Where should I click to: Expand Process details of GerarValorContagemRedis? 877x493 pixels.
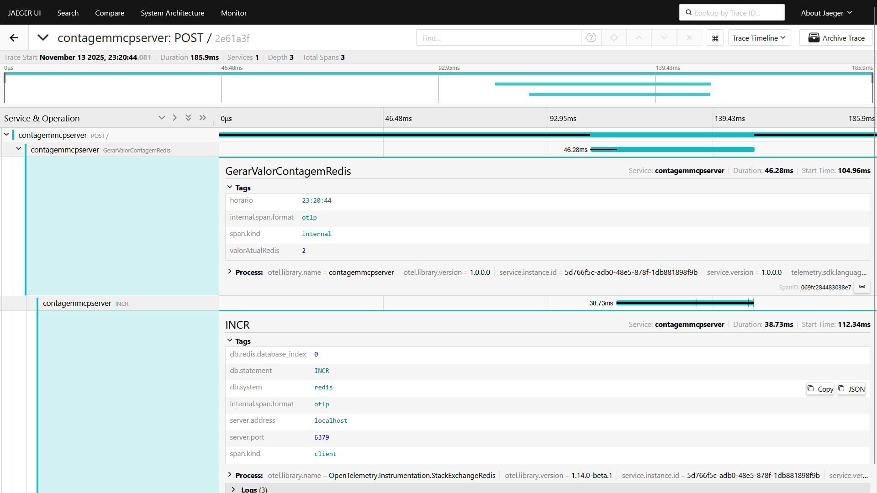(230, 272)
